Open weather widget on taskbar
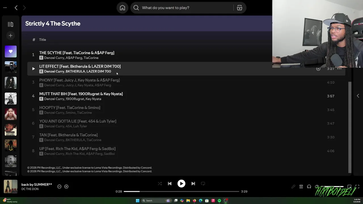This screenshot has width=363, height=204. (10, 201)
